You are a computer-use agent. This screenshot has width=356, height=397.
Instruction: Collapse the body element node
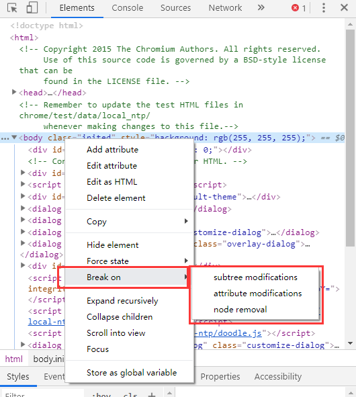pyautogui.click(x=14, y=138)
